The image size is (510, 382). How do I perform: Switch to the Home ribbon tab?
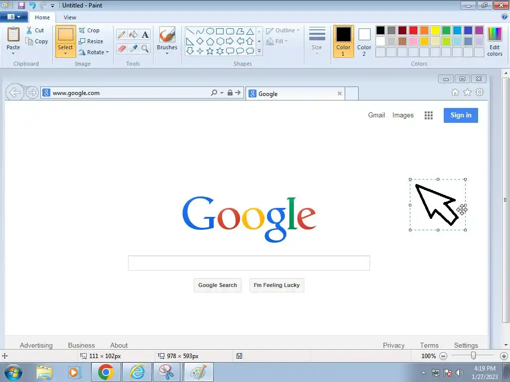click(x=42, y=17)
